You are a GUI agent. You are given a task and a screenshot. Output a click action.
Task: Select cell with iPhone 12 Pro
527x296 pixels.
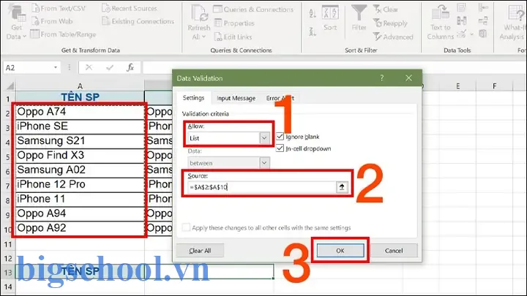(80, 185)
